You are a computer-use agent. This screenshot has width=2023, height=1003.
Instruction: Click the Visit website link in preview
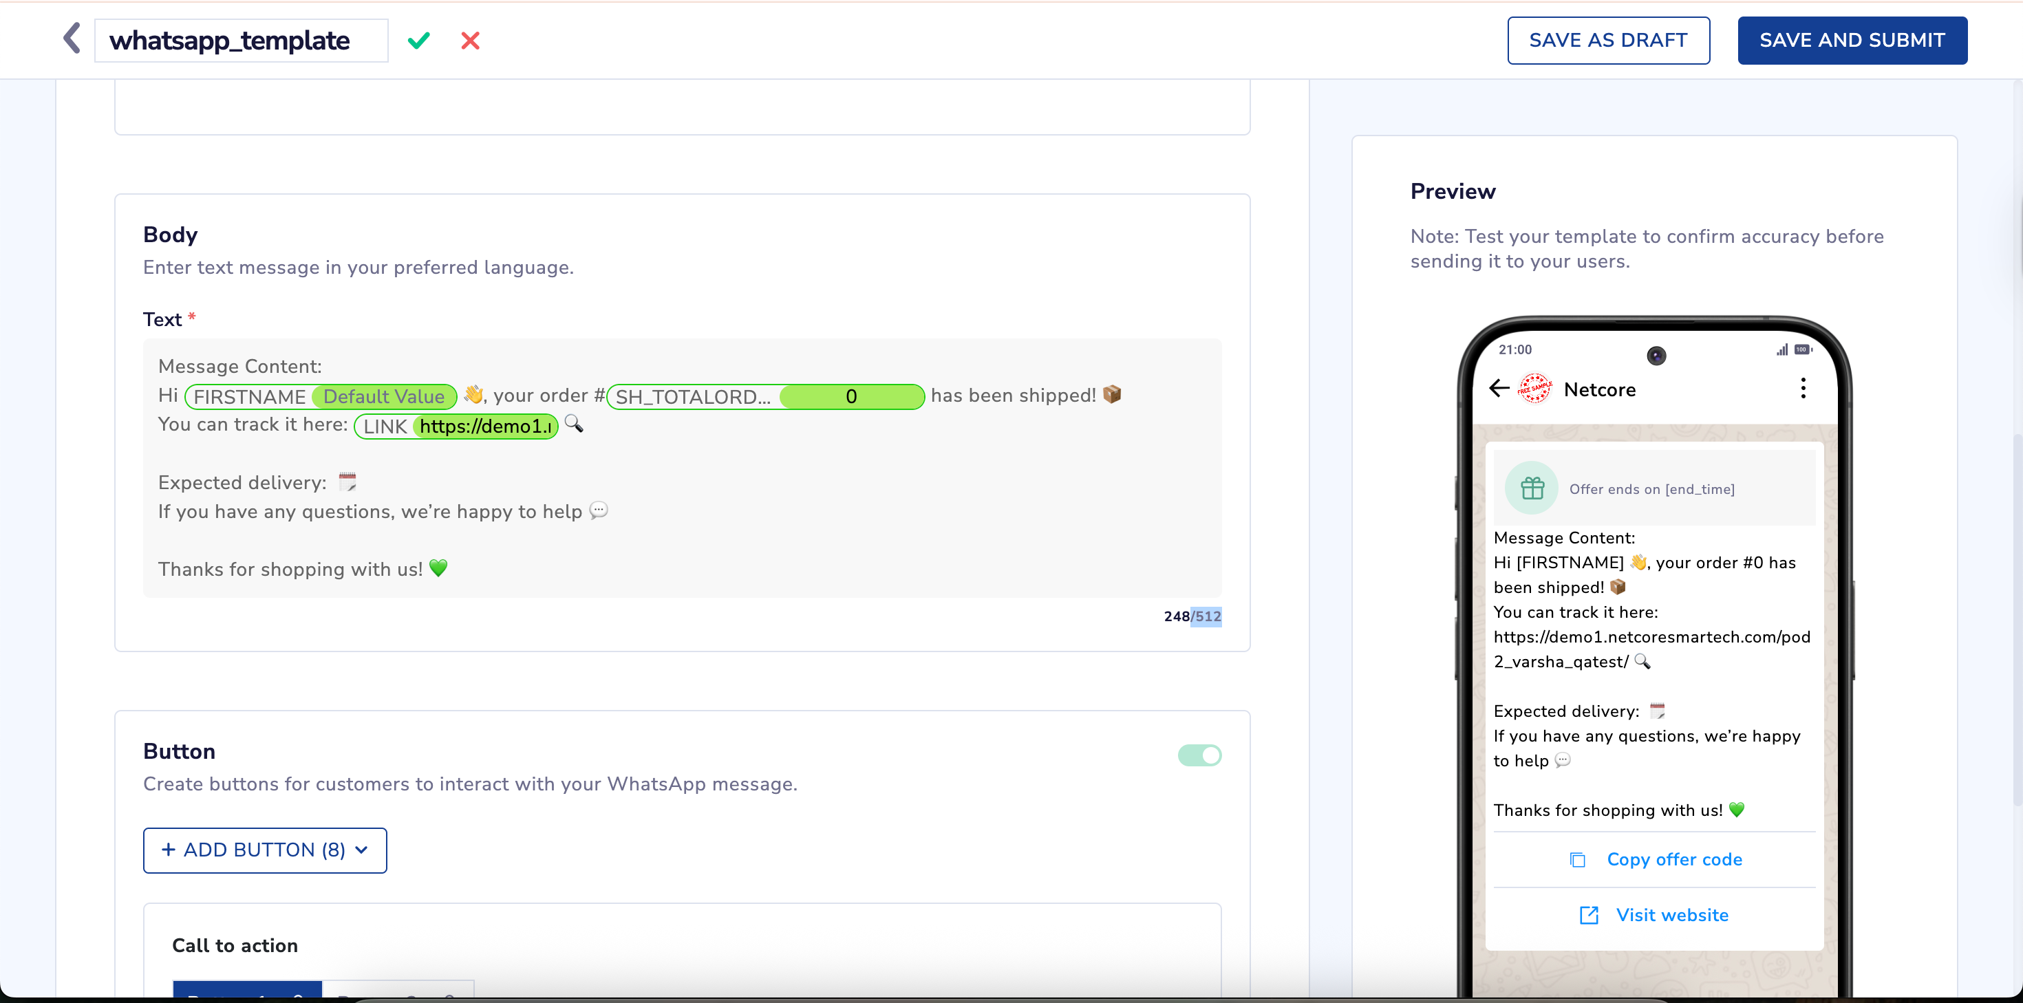[x=1671, y=915]
